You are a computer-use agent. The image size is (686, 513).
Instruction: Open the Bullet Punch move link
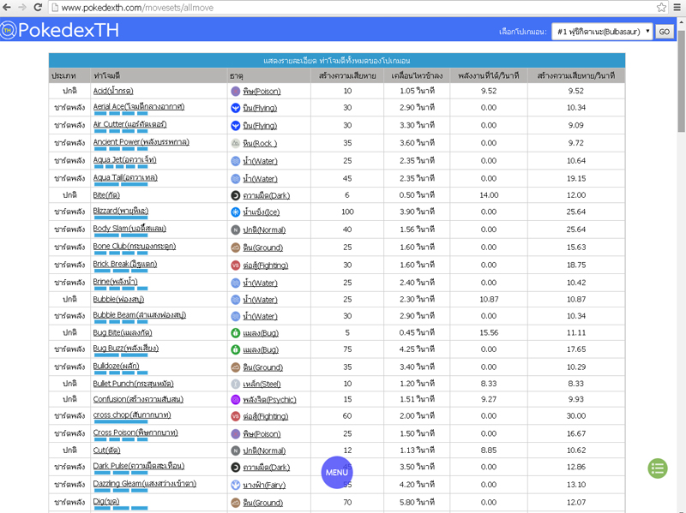[x=133, y=384]
